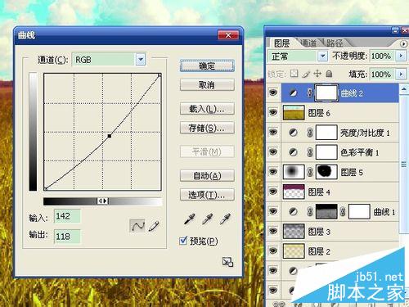The width and height of the screenshot is (409, 307).
Task: Open the 通道 RGB channel dropdown
Action: pyautogui.click(x=141, y=59)
